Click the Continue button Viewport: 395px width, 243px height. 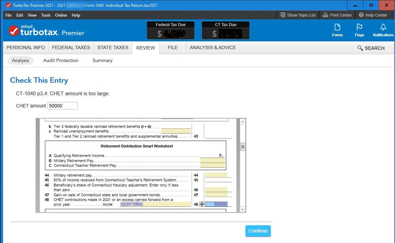point(258,231)
